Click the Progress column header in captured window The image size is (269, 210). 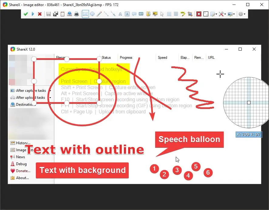[x=126, y=58]
